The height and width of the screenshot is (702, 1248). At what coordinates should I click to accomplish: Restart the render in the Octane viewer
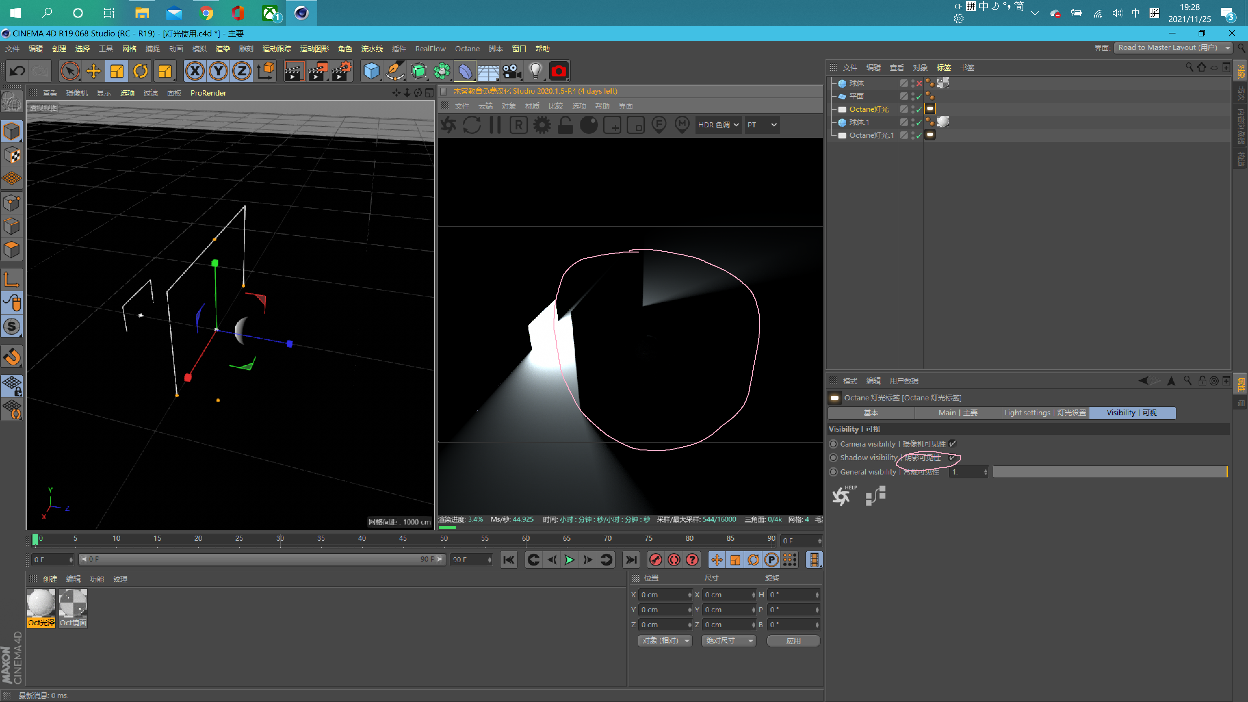coord(472,124)
